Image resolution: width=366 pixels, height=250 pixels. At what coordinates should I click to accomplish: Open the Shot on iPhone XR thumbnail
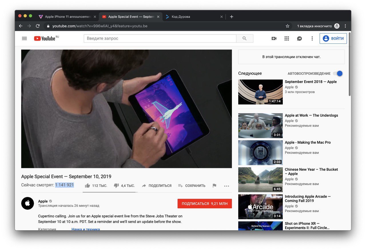pyautogui.click(x=260, y=226)
